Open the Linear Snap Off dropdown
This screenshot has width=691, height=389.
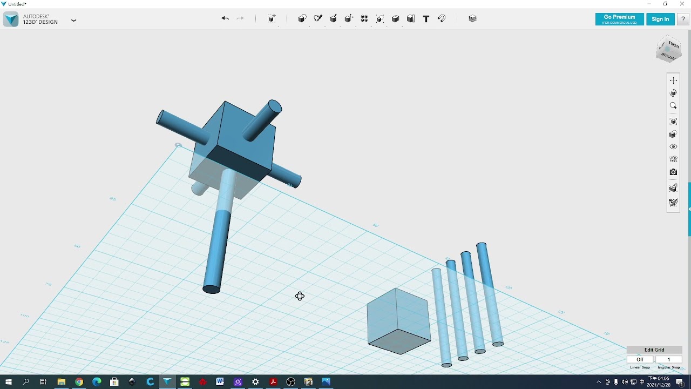tap(640, 359)
